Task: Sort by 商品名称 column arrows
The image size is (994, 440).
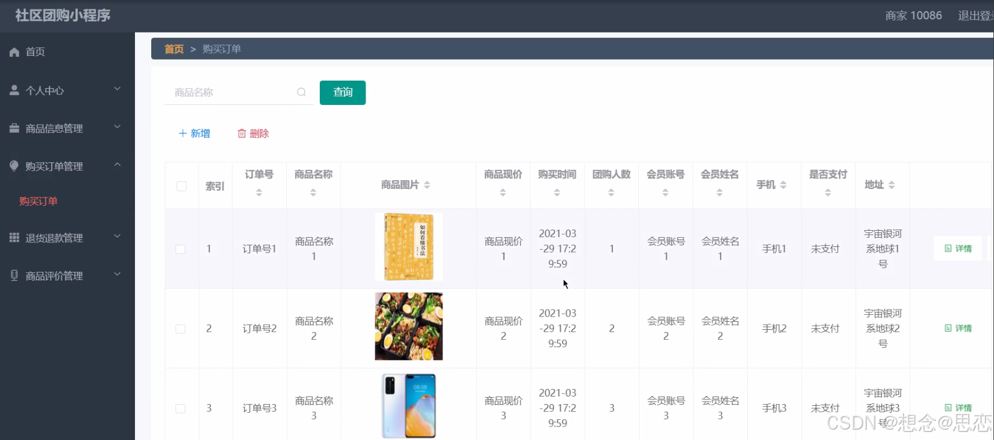Action: click(313, 192)
